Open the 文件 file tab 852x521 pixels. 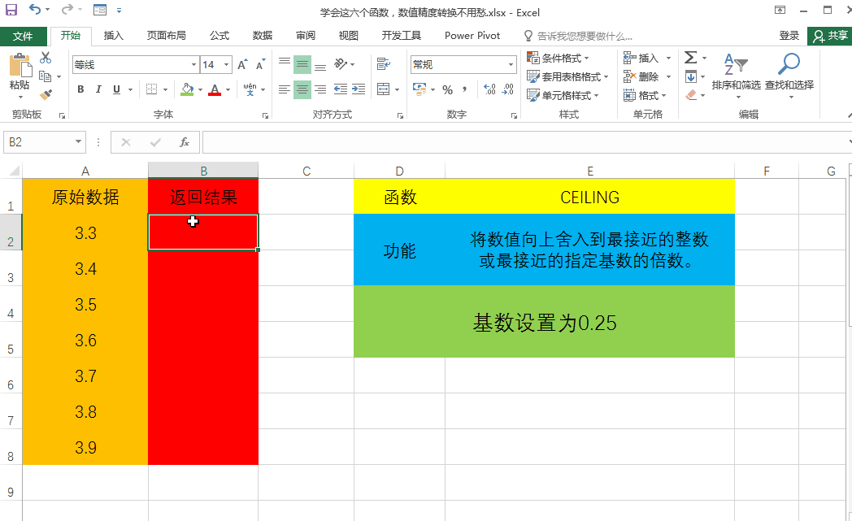pos(23,36)
